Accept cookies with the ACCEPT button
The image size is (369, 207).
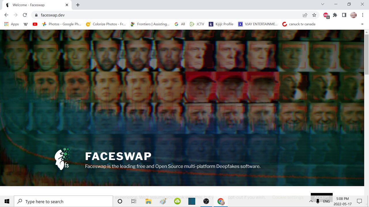point(322,197)
